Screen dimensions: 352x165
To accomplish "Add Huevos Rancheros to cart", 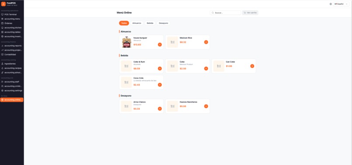I will pyautogui.click(x=206, y=106).
